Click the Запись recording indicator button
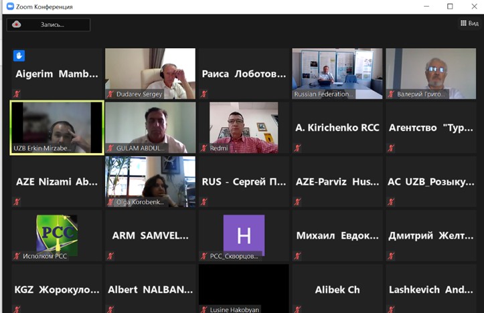The image size is (484, 313). pos(48,25)
